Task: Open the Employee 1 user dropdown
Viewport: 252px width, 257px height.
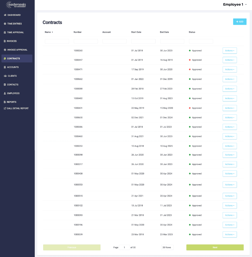Action: click(235, 4)
